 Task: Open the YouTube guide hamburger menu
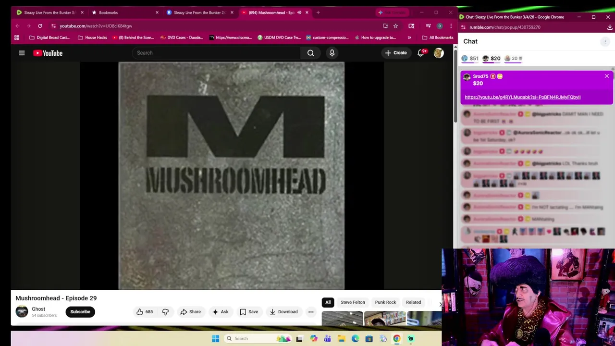(22, 53)
